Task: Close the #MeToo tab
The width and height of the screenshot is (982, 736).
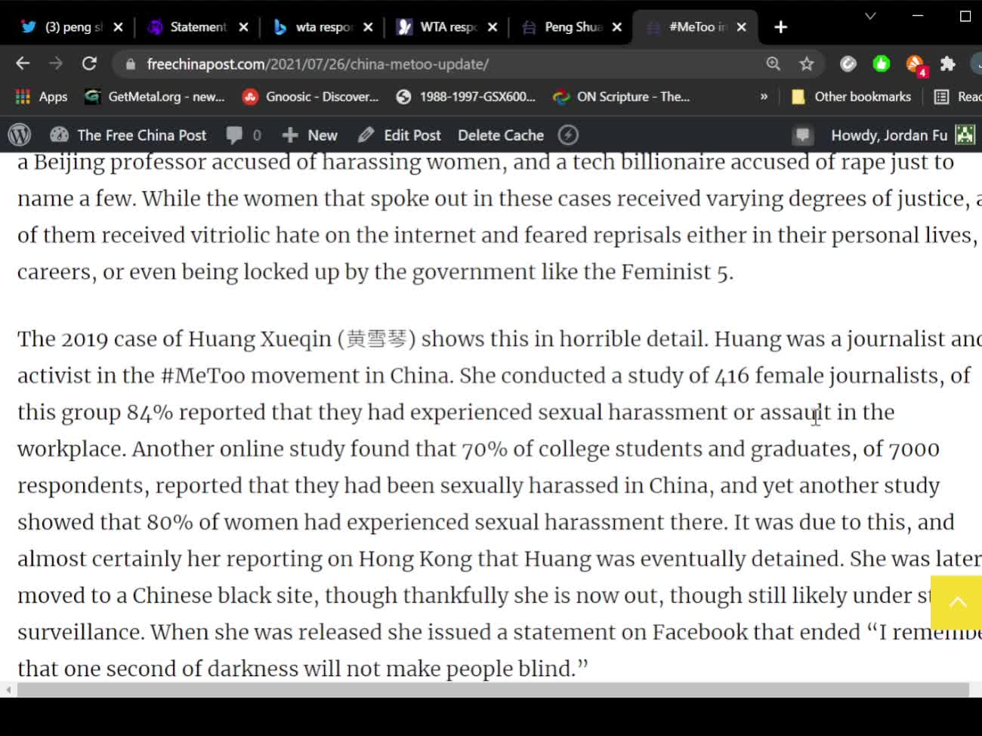Action: pyautogui.click(x=742, y=27)
